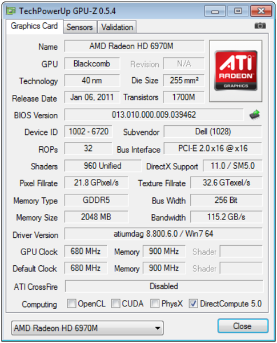Screen dimensions: 277x343
Task: Uncheck the DirectCompute 5.0 checkbox
Action: [193, 304]
